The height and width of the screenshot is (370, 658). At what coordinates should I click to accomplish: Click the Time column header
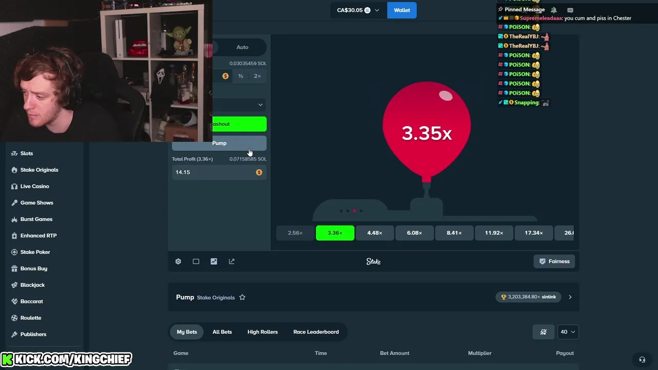[x=321, y=353]
